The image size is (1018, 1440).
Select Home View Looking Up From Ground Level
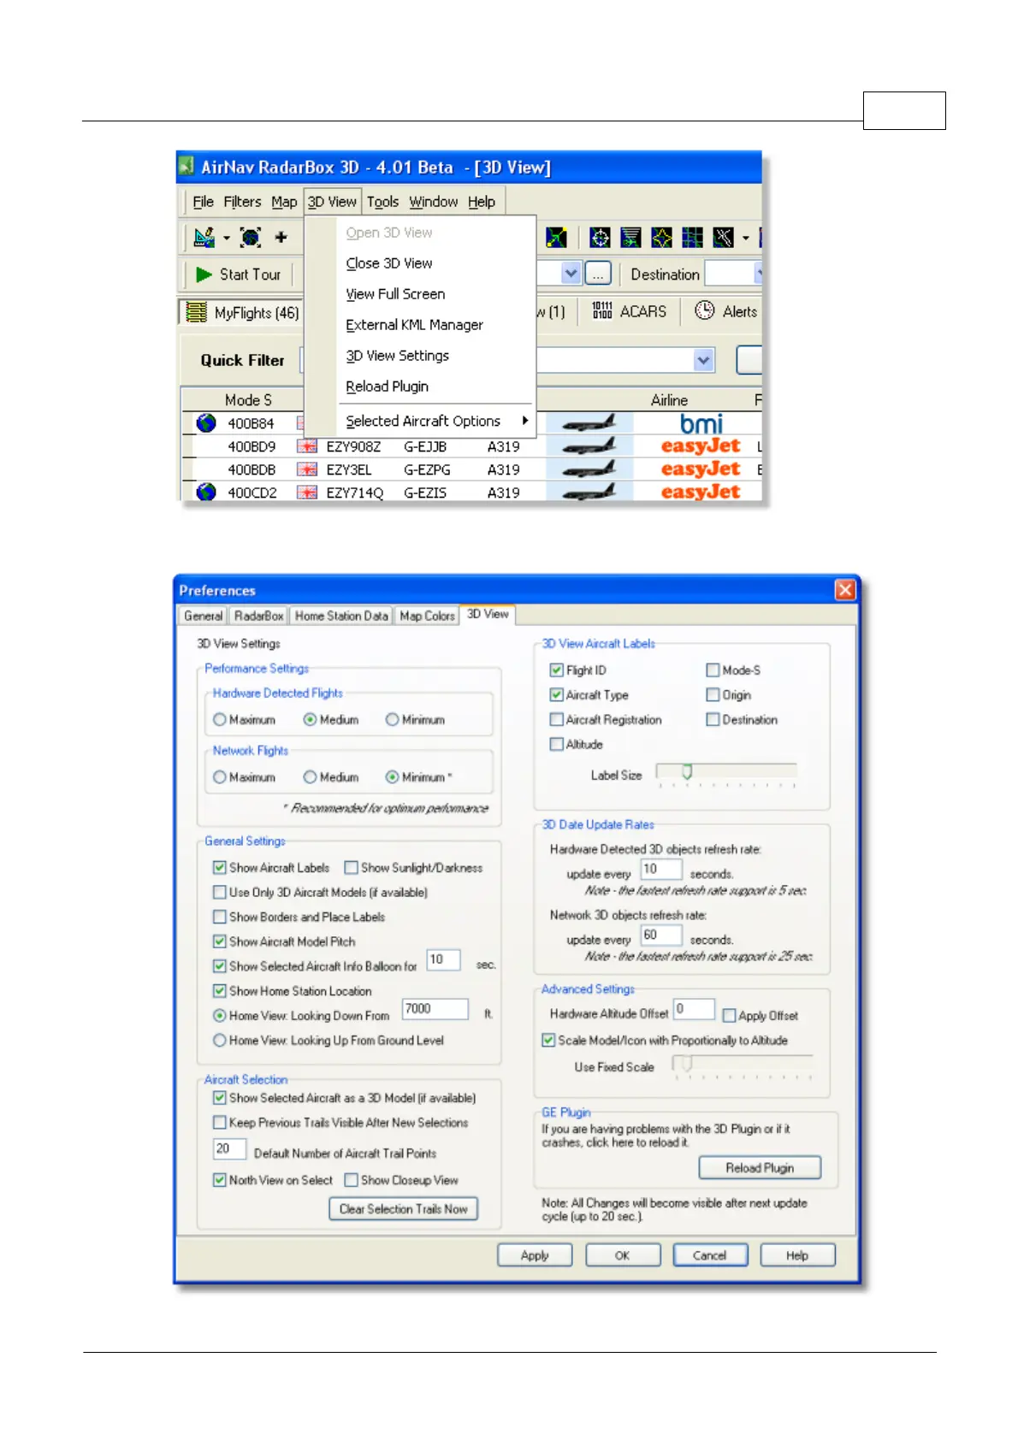pos(220,1041)
